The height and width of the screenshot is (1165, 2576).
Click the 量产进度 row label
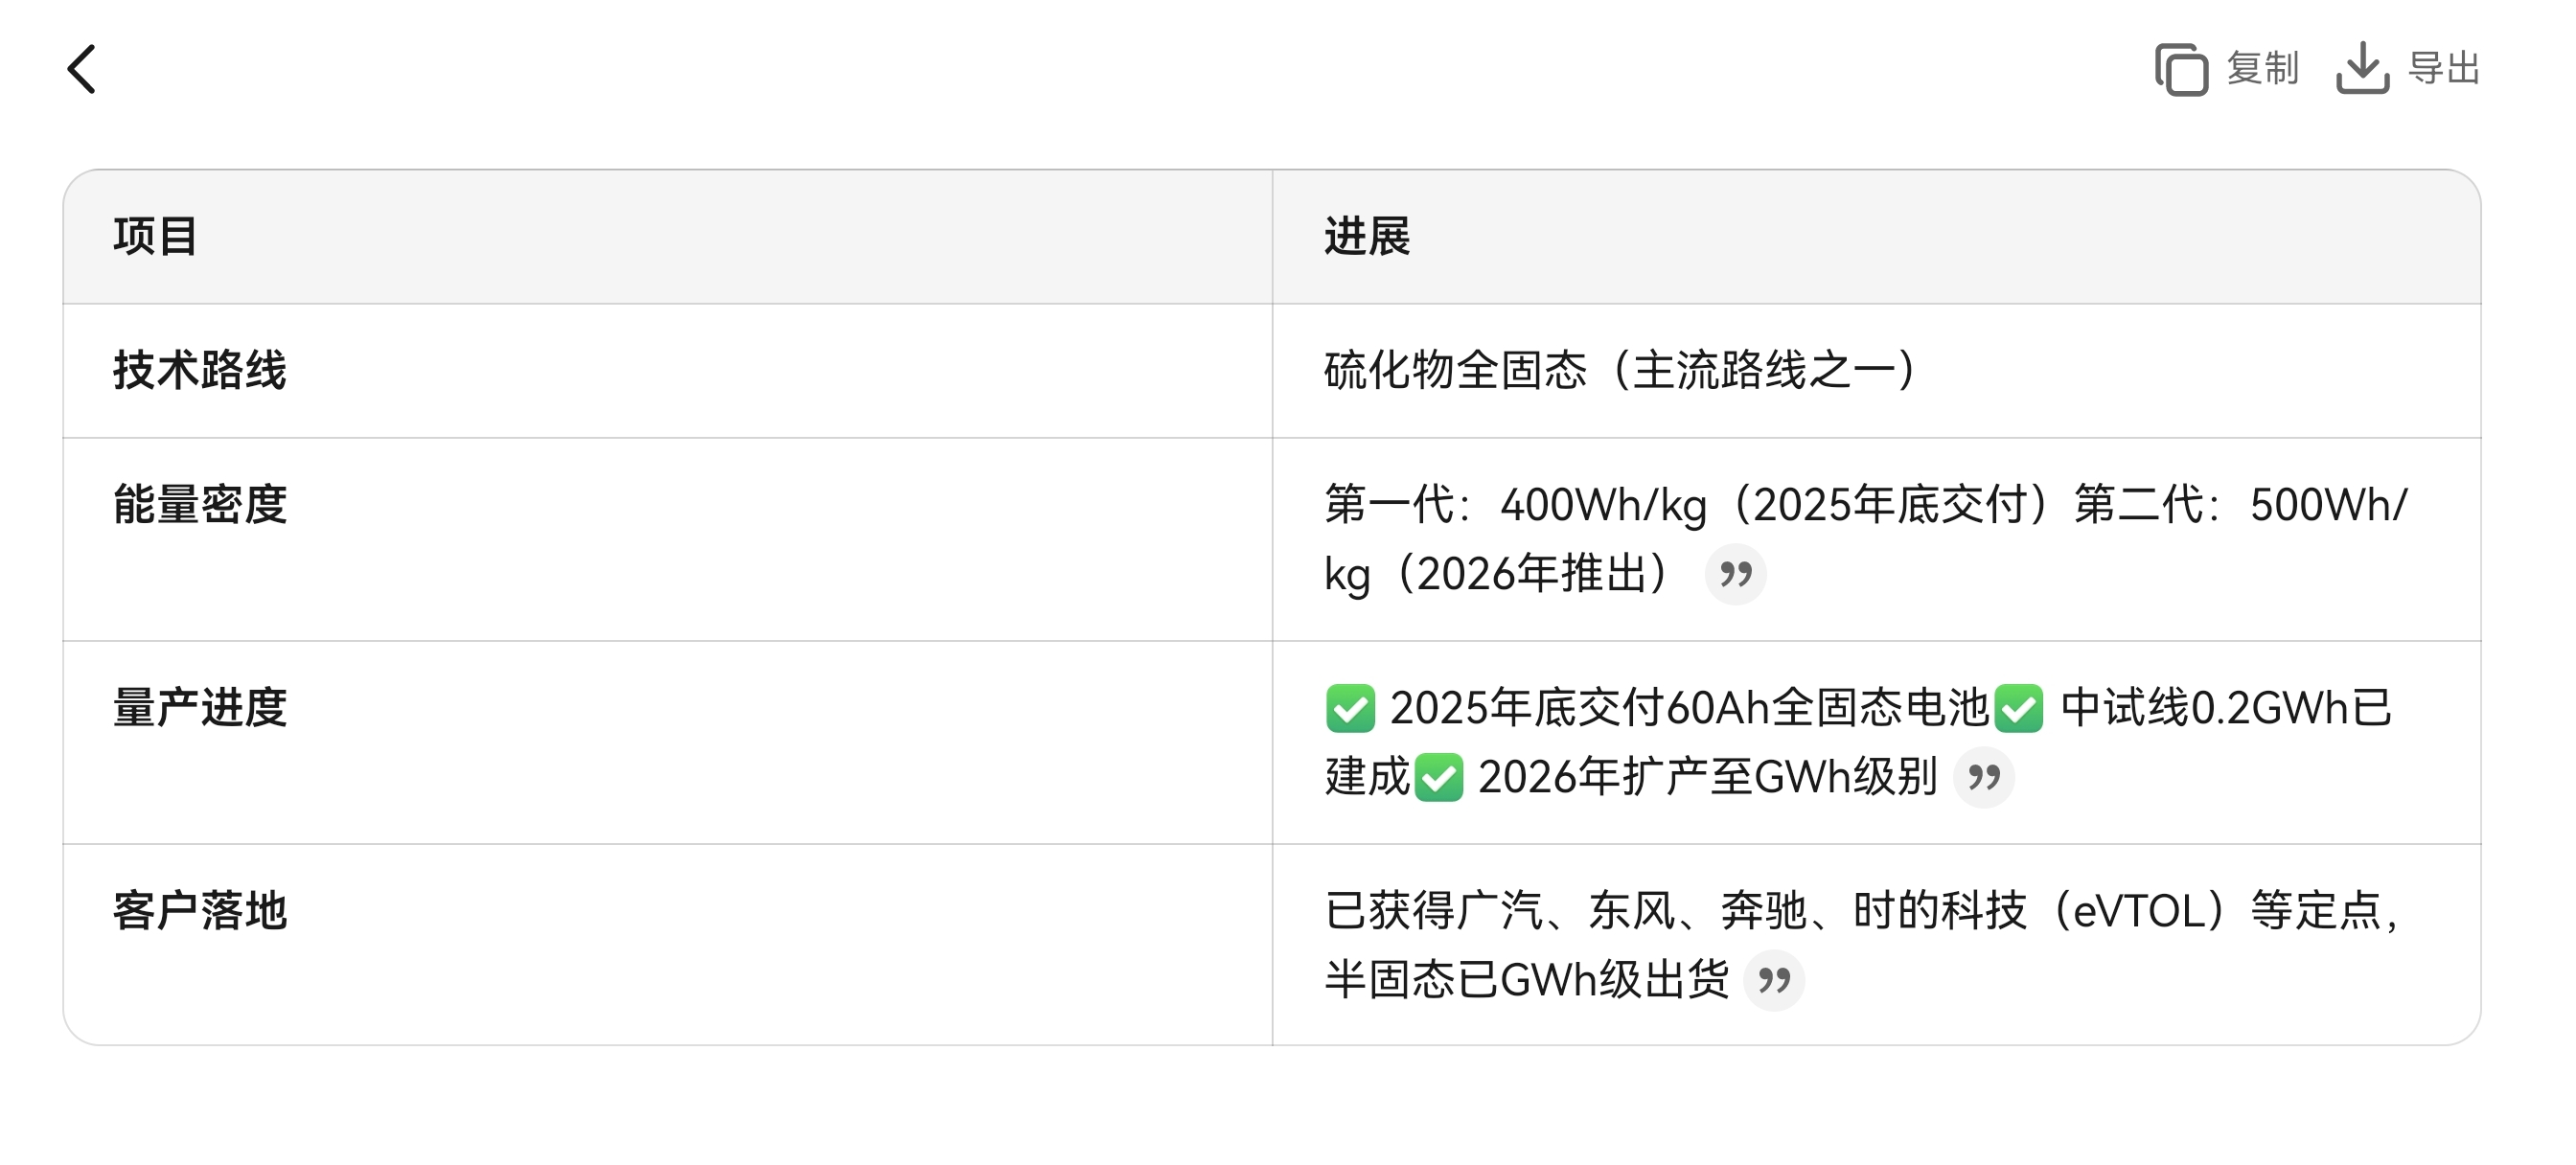point(200,708)
